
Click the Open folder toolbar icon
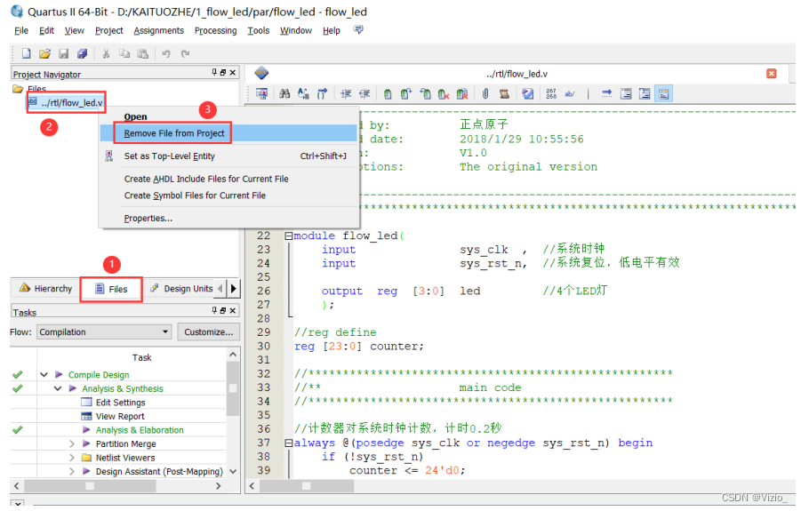coord(44,54)
